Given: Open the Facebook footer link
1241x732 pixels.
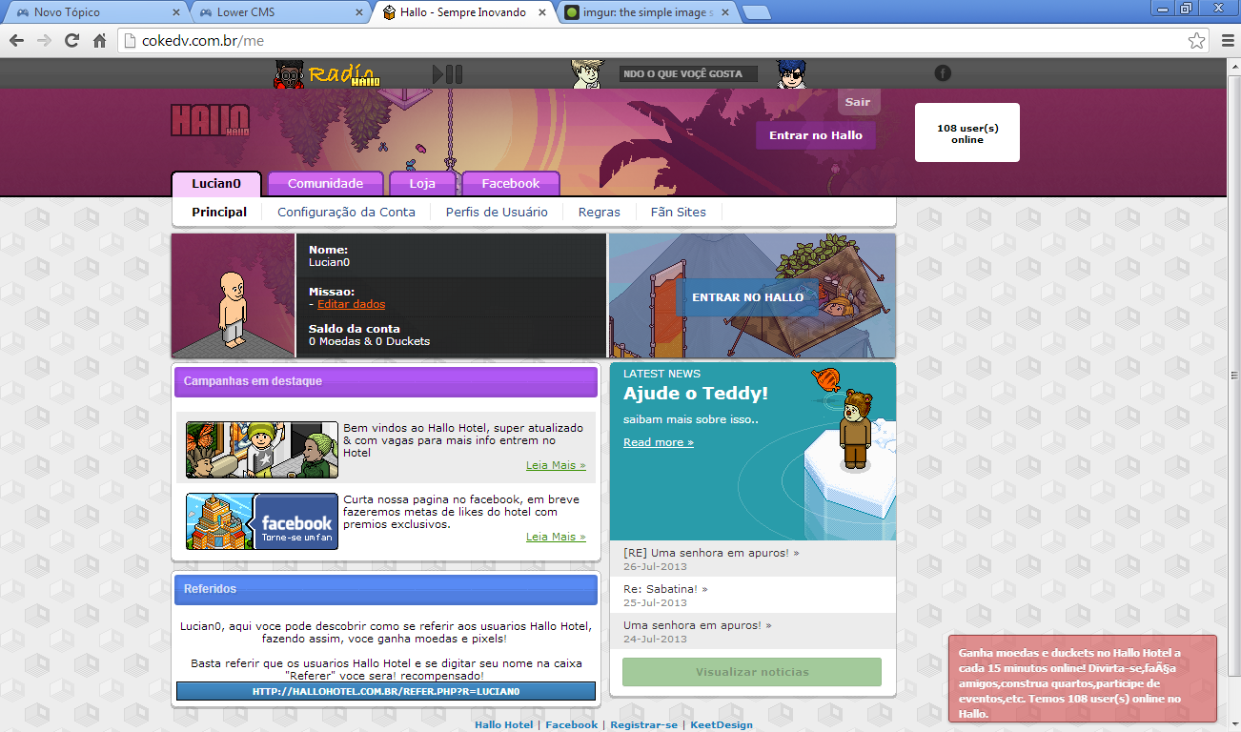Looking at the screenshot, I should 572,725.
